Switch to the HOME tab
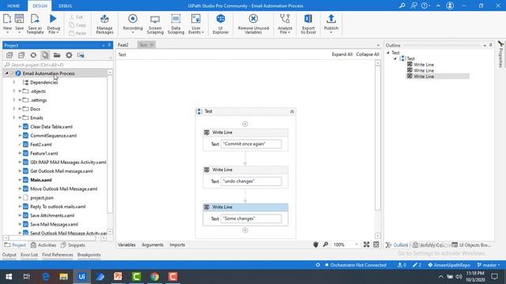The image size is (506, 284). (13, 6)
